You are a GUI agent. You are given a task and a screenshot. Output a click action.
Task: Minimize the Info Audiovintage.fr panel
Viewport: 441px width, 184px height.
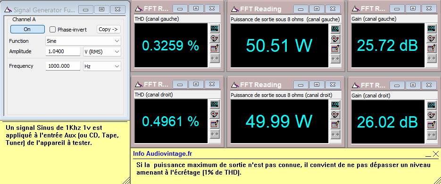click(x=428, y=154)
